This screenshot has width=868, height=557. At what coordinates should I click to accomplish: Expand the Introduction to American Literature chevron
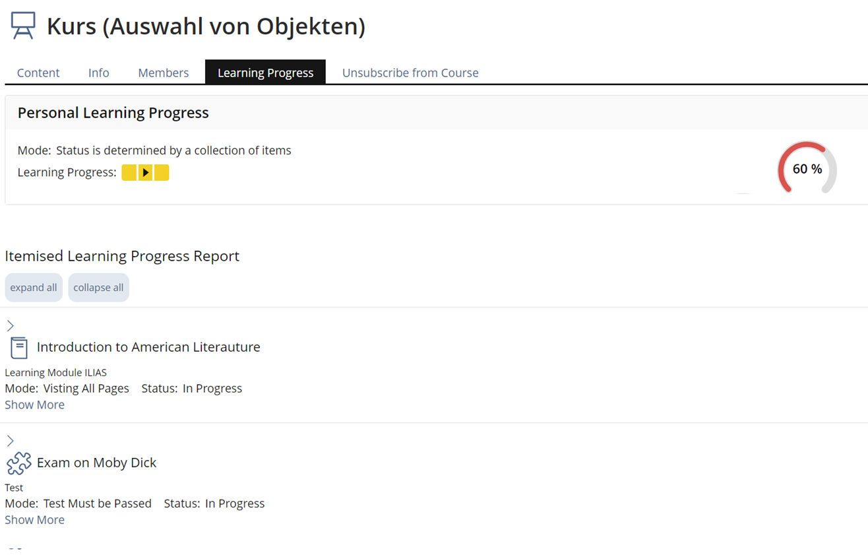point(11,326)
